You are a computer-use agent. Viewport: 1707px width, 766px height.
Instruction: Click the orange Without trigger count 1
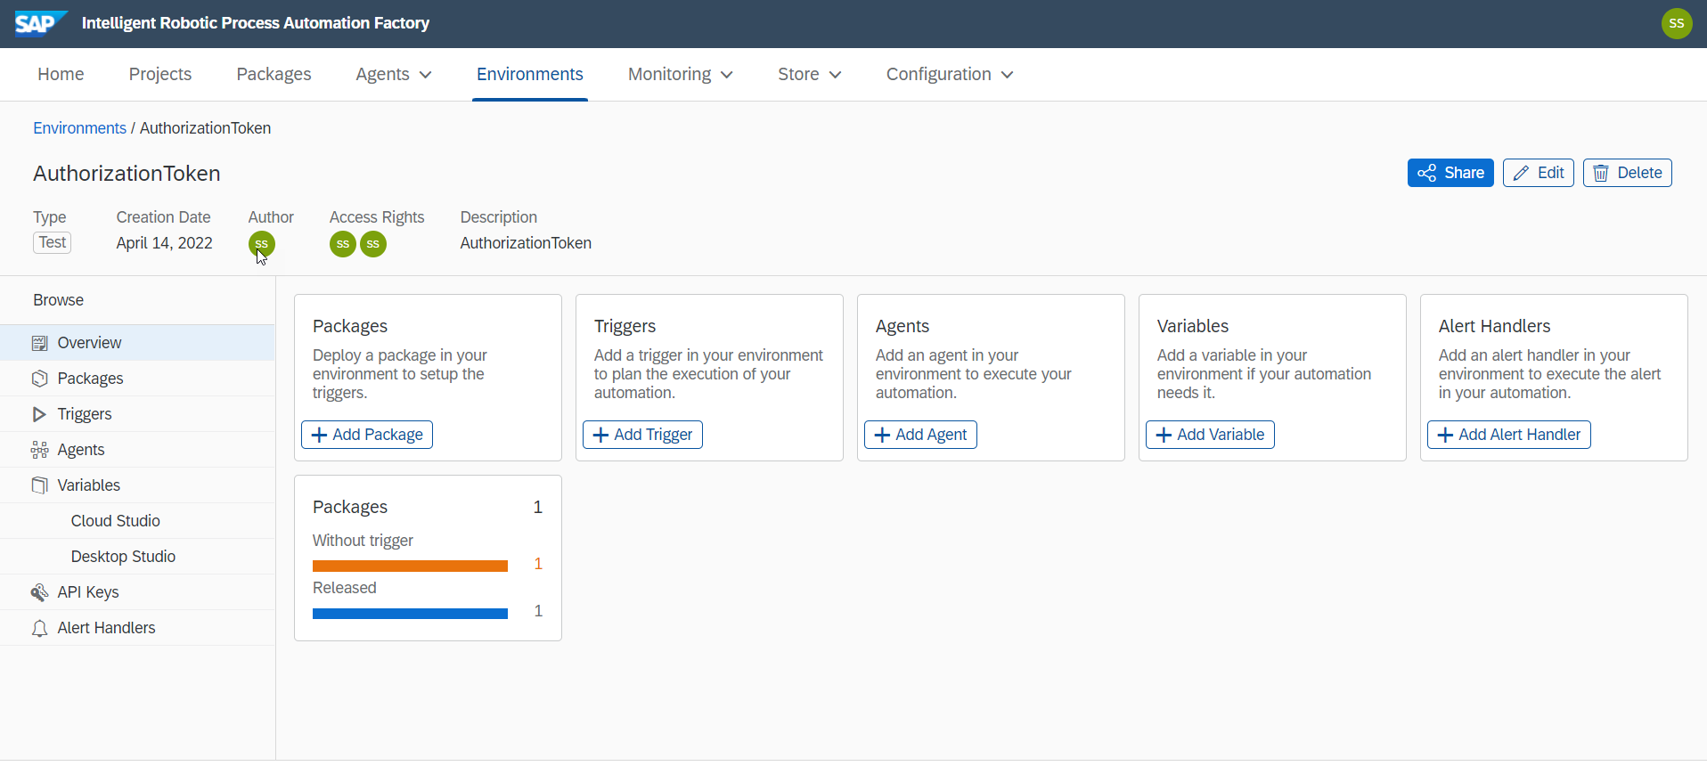click(x=538, y=564)
